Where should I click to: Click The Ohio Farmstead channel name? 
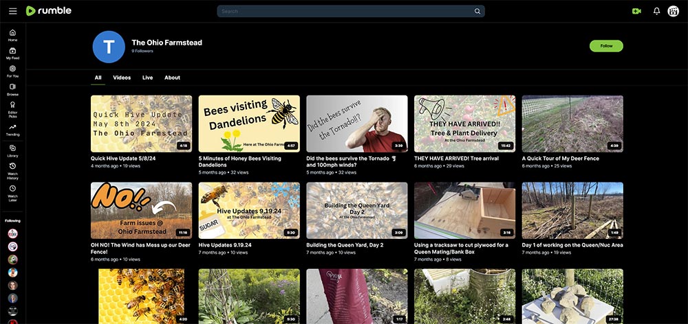[166, 43]
